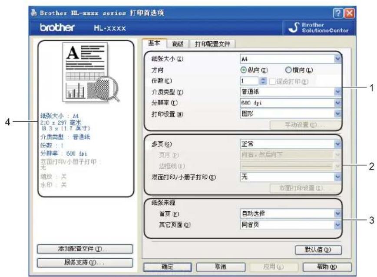The image size is (377, 277).
Task: Click the 介质类型 : 普通纸 summary text
Action: 65,137
